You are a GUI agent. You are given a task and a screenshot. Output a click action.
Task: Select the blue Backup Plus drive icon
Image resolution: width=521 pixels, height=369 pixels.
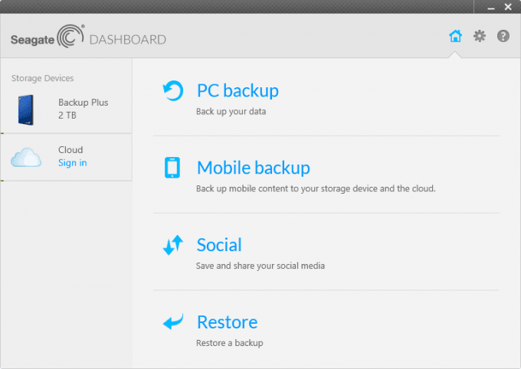click(x=28, y=109)
